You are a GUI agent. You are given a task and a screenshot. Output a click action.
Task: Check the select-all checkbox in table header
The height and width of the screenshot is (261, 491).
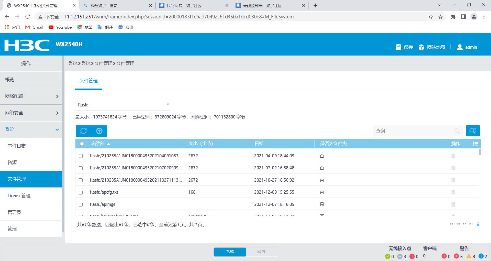[x=82, y=144]
